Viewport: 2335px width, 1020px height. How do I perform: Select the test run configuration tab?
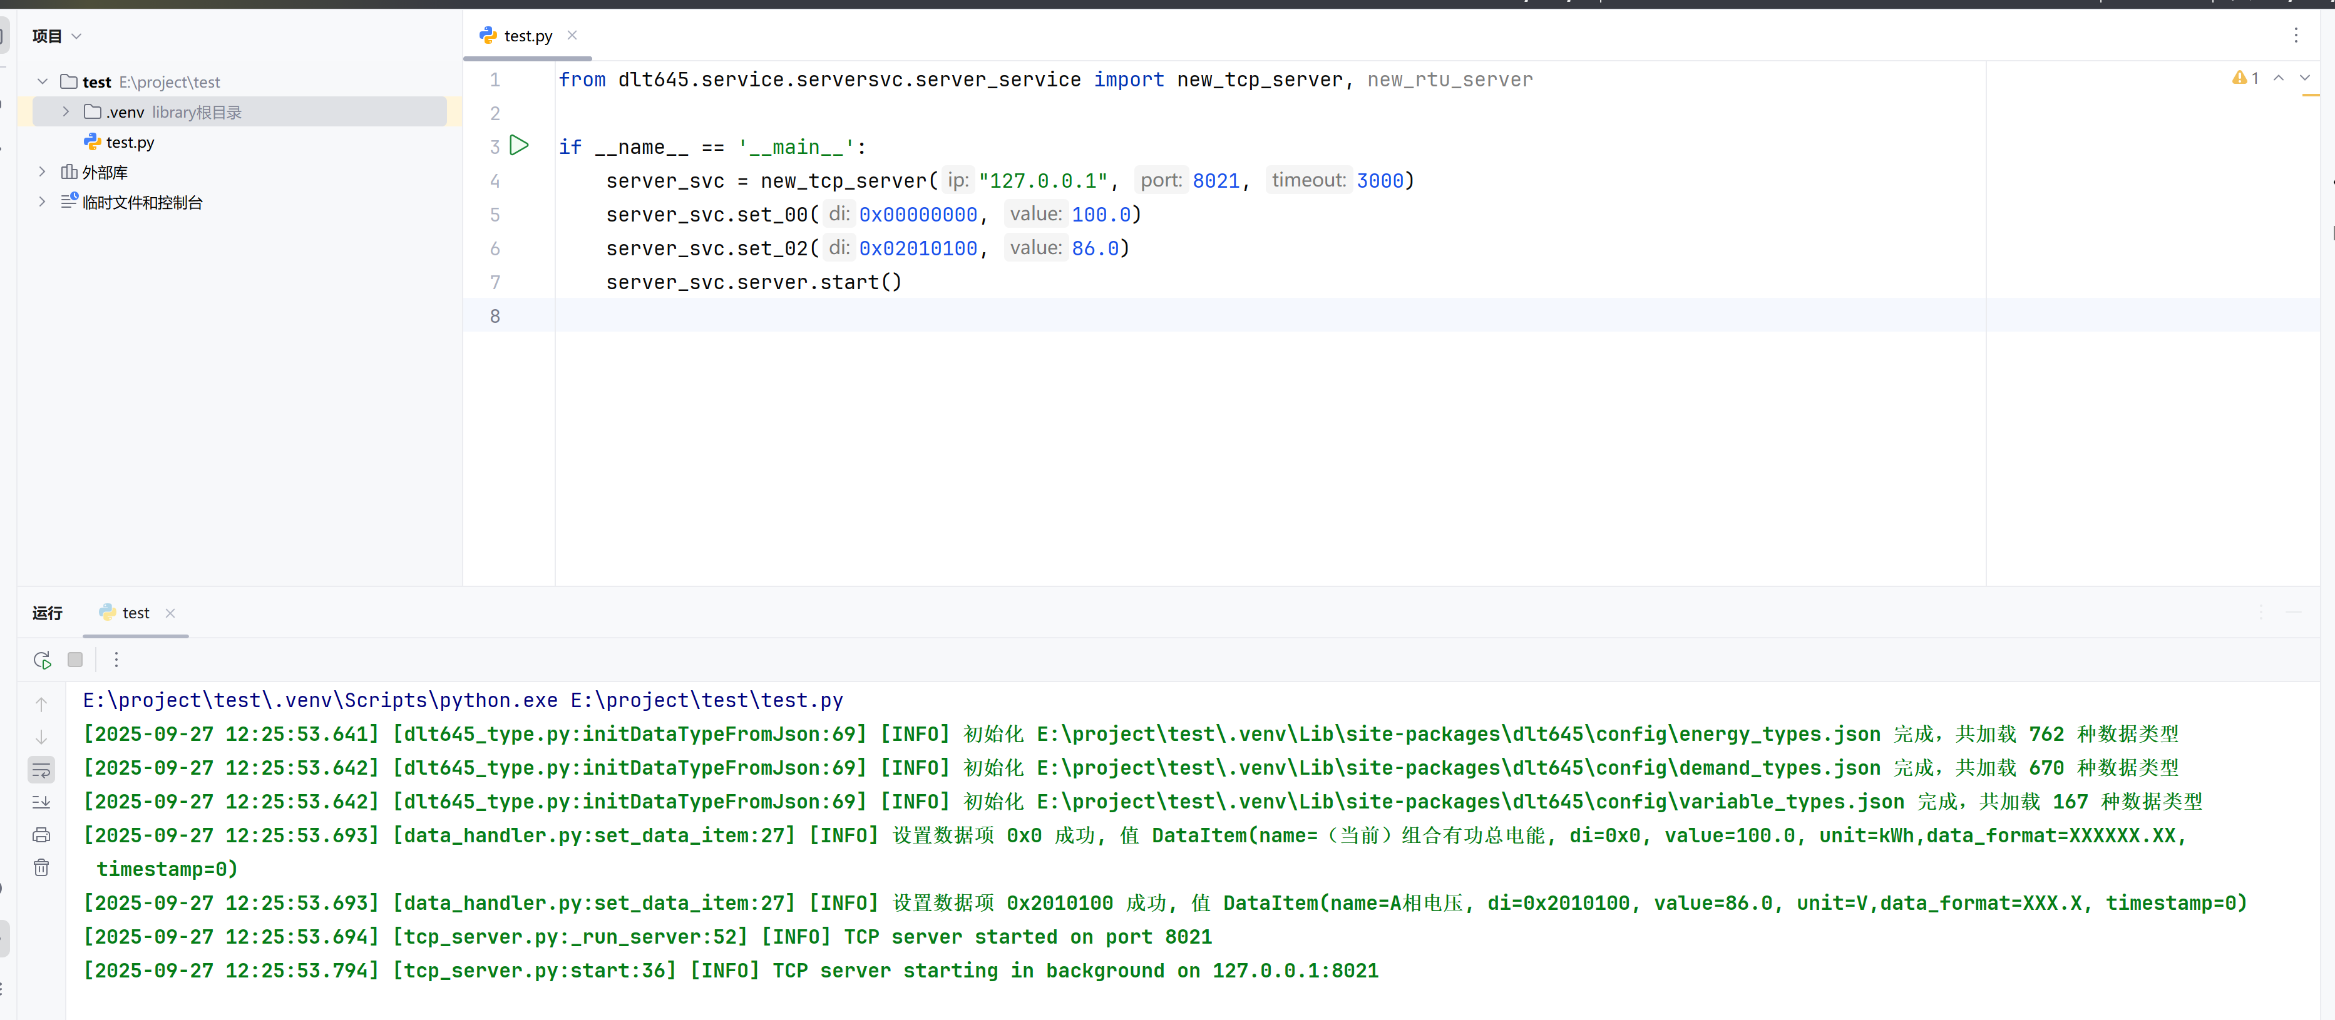click(135, 613)
